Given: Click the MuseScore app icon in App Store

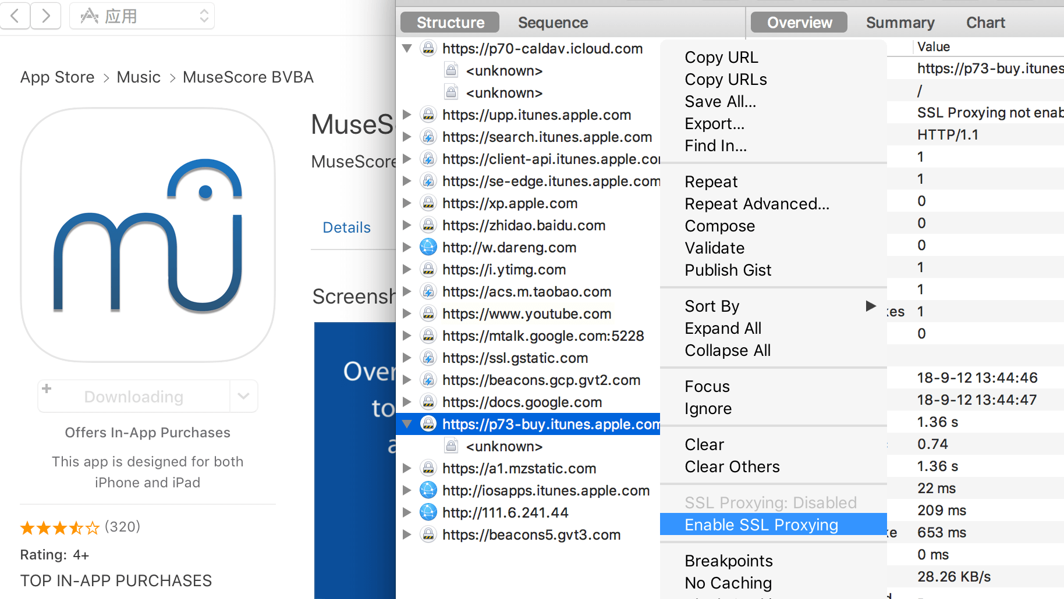Looking at the screenshot, I should tap(148, 235).
